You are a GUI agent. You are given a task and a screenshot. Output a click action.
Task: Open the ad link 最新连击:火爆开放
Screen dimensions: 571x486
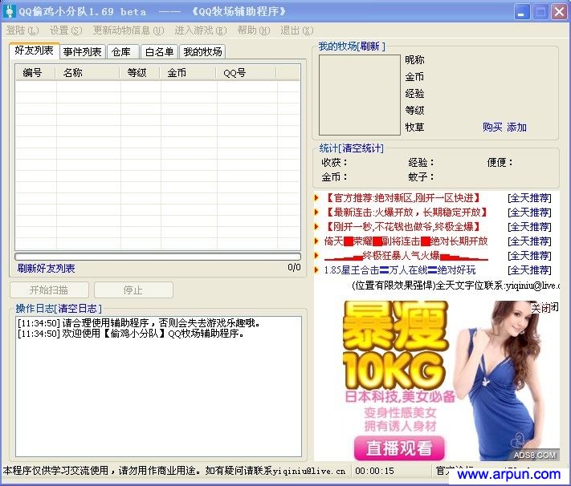point(406,212)
